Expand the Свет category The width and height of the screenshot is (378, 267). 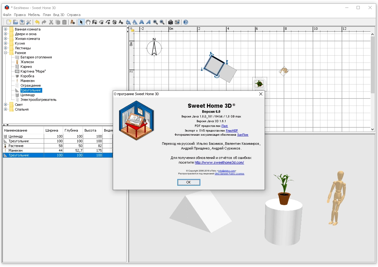6,105
